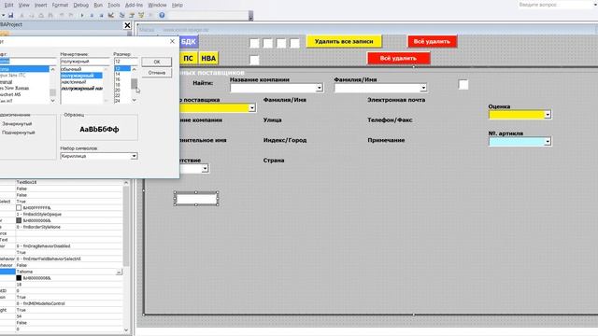Click gray BorderColor swatch in Properties

click(x=19, y=220)
